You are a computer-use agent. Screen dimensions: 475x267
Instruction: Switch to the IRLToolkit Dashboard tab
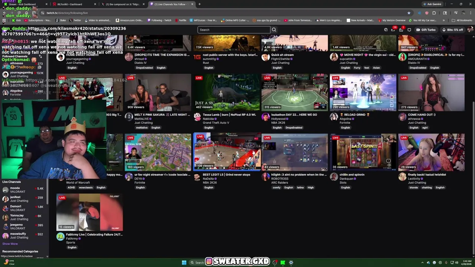(x=73, y=4)
